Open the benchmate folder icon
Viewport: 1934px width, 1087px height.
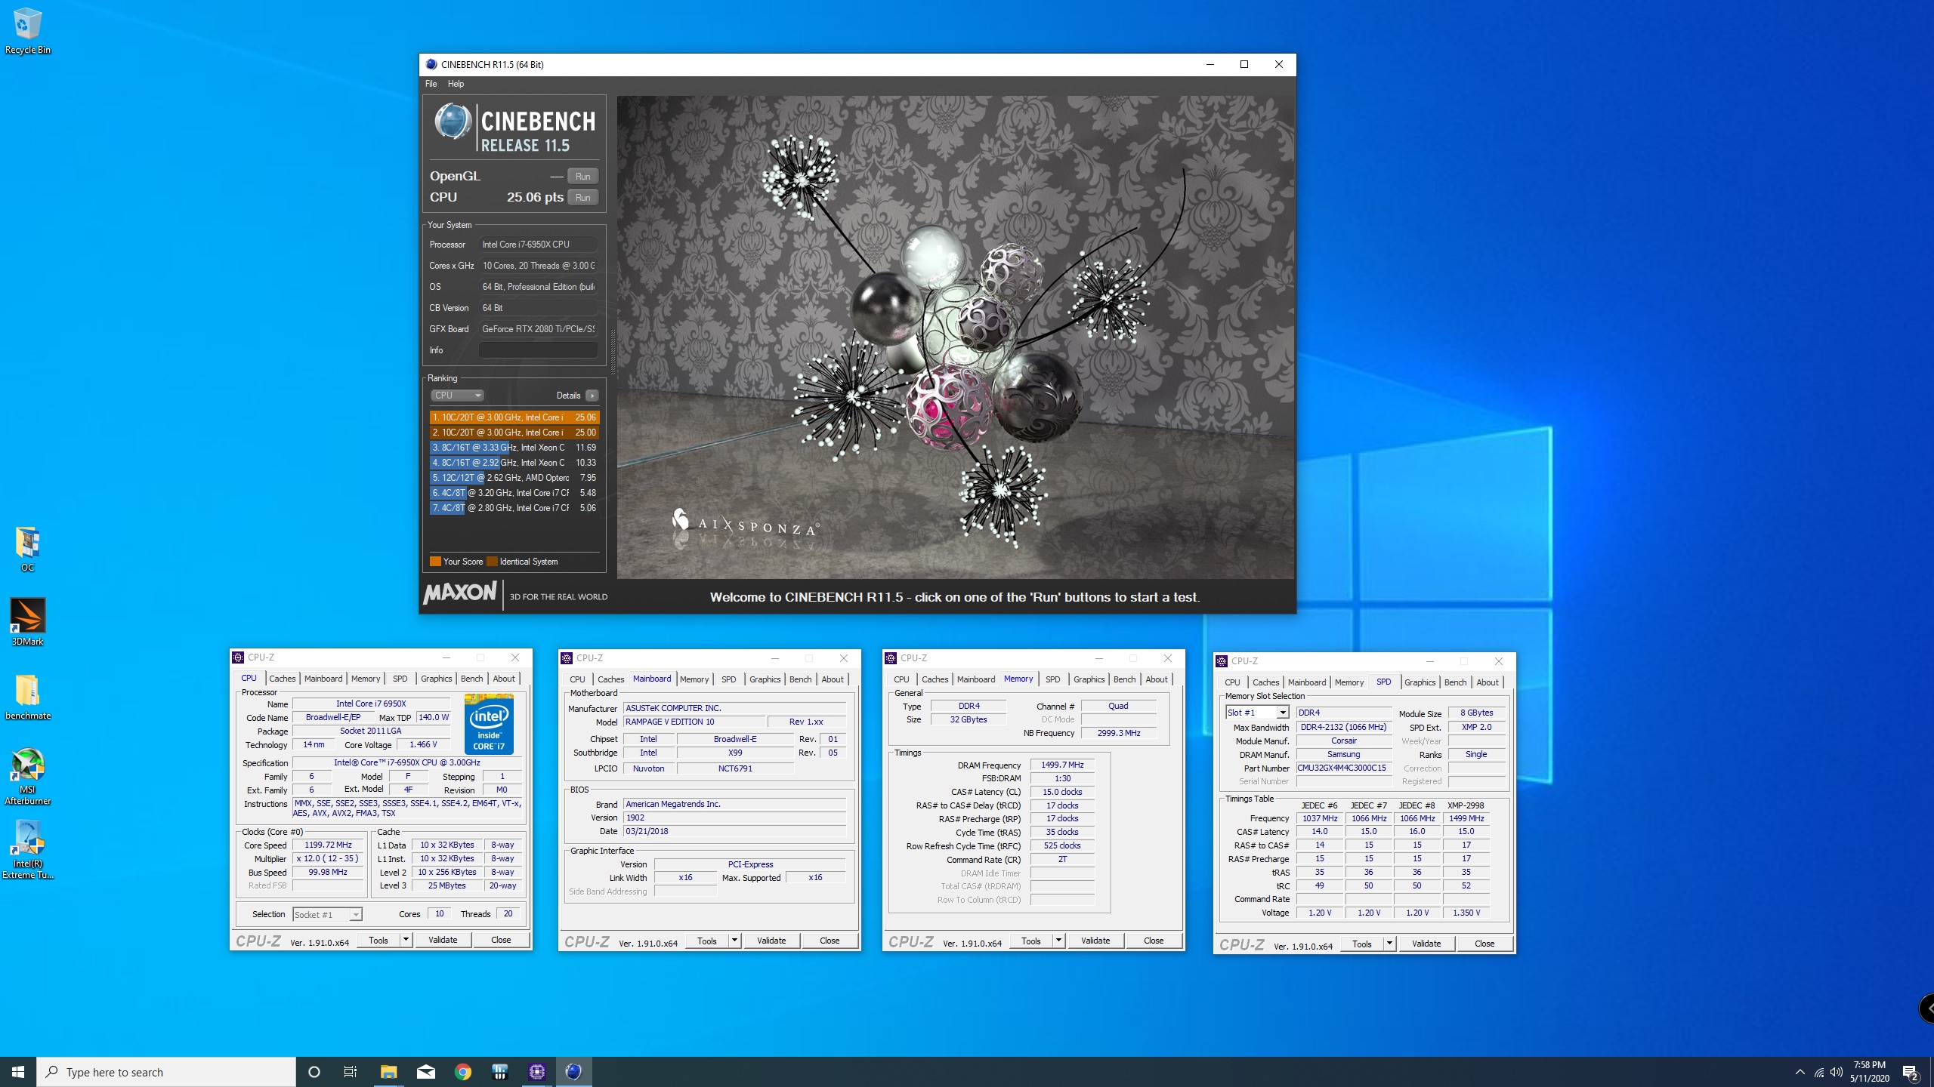(x=27, y=696)
